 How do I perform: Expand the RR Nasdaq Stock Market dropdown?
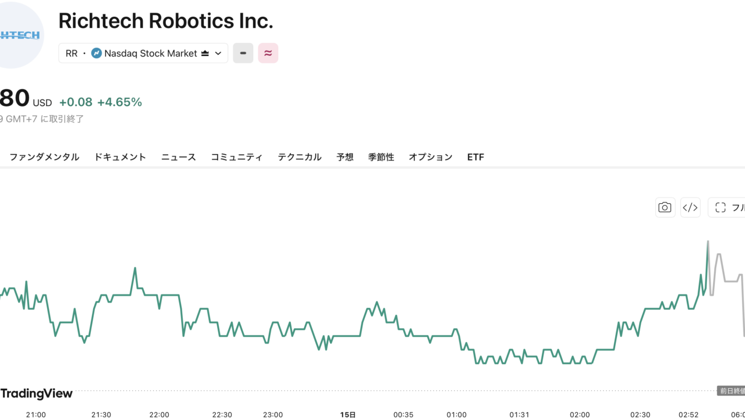[143, 53]
